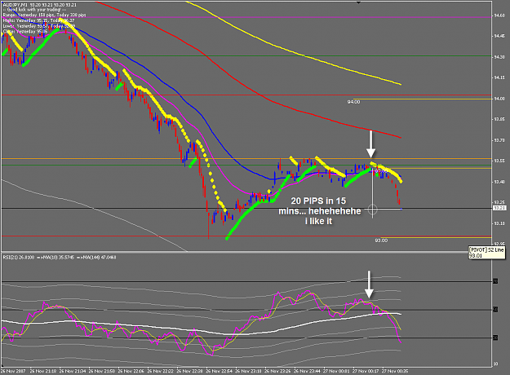
Task: Click the 93.25 price axis label
Action: coord(499,202)
